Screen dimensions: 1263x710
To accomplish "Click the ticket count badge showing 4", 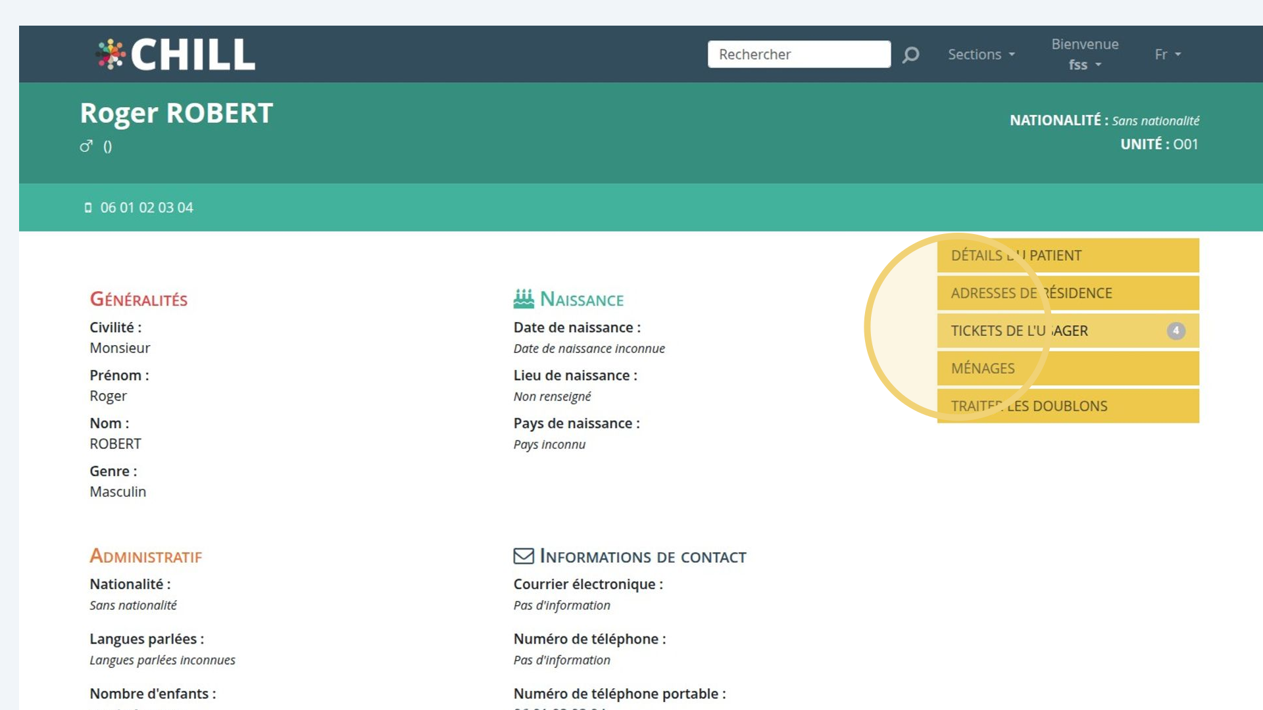I will point(1176,331).
